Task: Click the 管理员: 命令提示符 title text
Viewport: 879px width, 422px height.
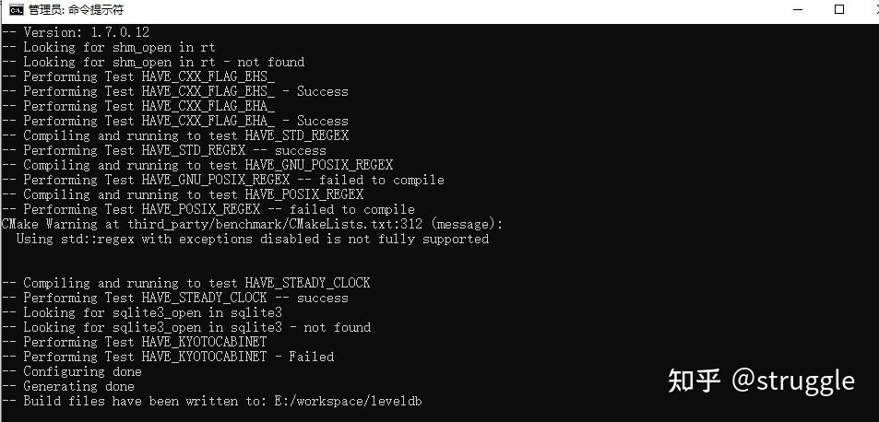Action: pos(77,9)
